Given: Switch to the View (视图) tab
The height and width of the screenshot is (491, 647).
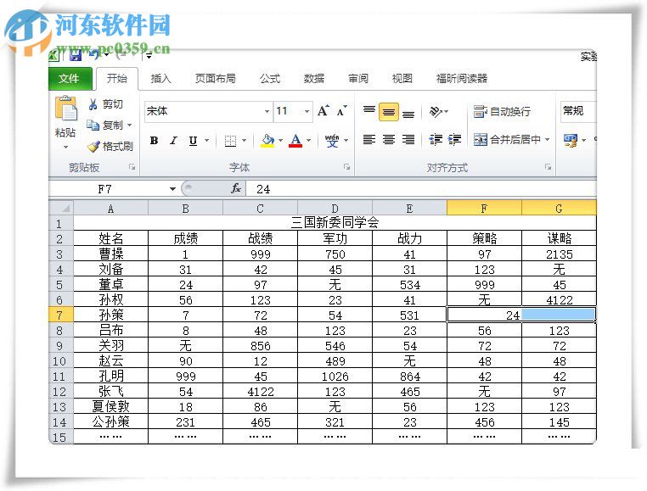Looking at the screenshot, I should 402,78.
